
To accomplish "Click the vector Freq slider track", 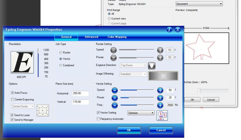I will click(137, 105).
